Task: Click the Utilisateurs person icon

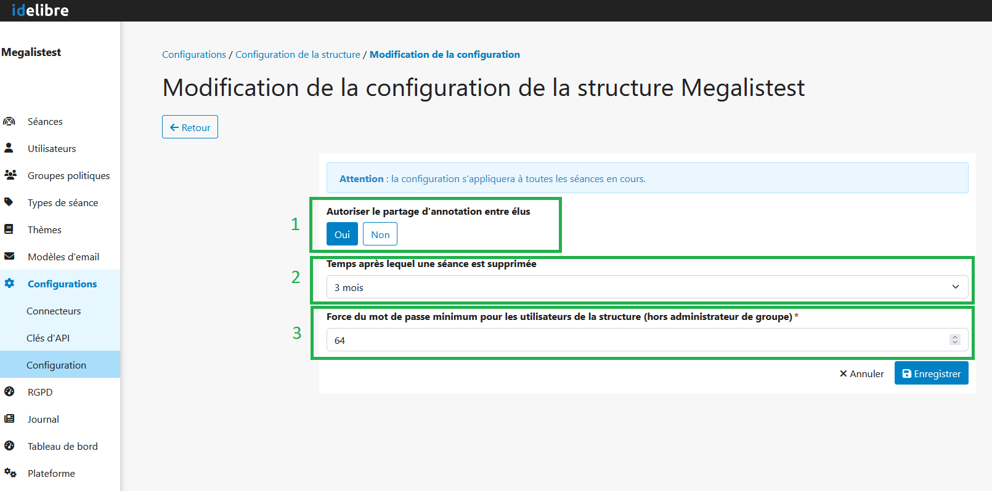Action: [x=9, y=148]
